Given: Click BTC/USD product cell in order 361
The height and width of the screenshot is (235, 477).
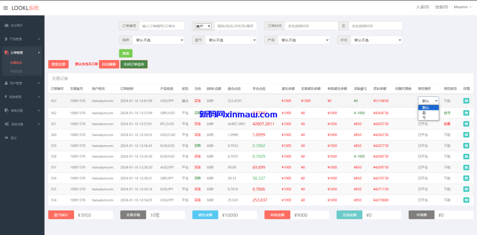Looking at the screenshot, I should click(168, 124).
